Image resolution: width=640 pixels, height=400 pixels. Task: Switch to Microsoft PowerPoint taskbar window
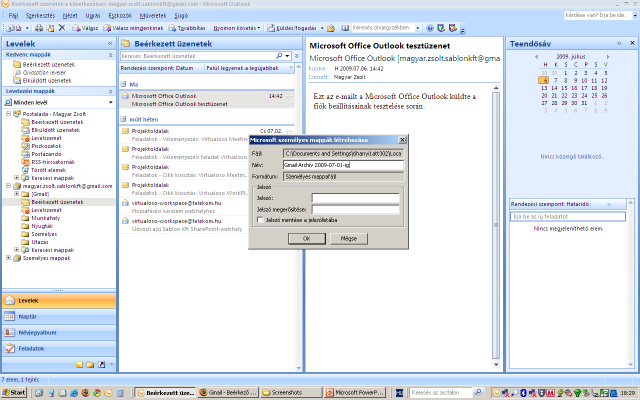[355, 392]
